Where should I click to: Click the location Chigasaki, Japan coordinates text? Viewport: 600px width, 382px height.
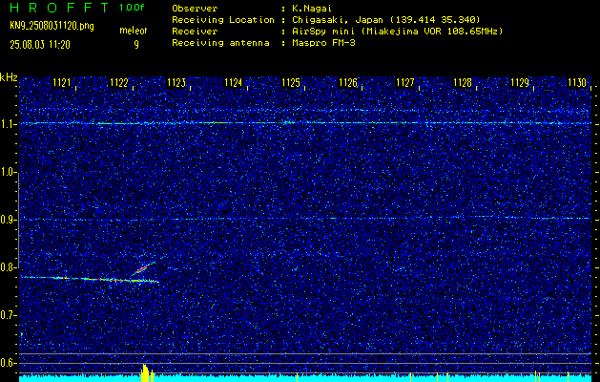(x=386, y=20)
